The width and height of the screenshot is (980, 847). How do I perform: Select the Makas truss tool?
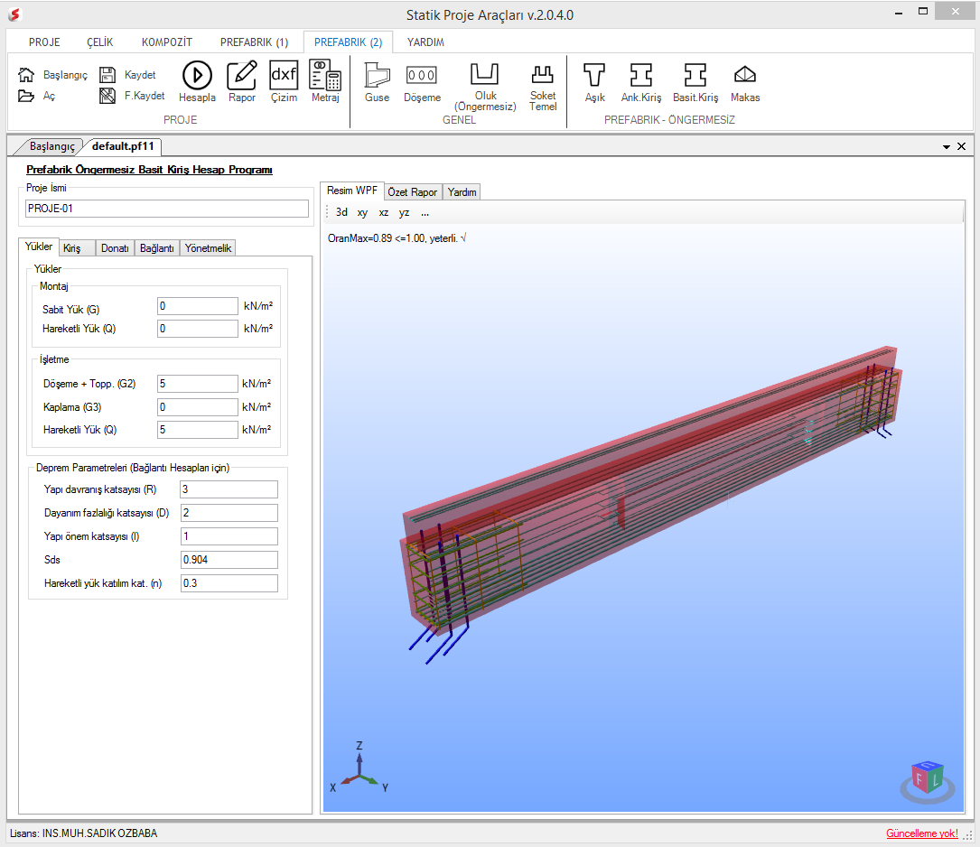pos(745,82)
